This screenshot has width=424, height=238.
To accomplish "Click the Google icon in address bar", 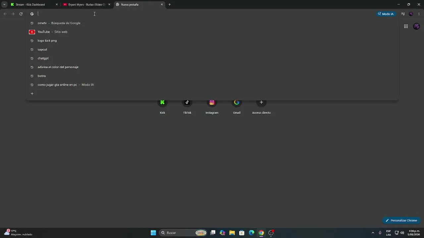I will pyautogui.click(x=32, y=14).
